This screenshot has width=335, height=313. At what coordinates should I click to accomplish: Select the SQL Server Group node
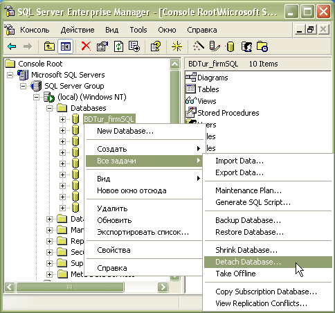[74, 86]
